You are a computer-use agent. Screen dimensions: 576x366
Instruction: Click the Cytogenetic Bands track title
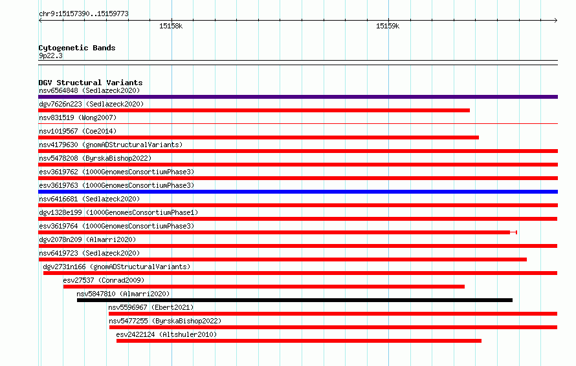tap(77, 48)
